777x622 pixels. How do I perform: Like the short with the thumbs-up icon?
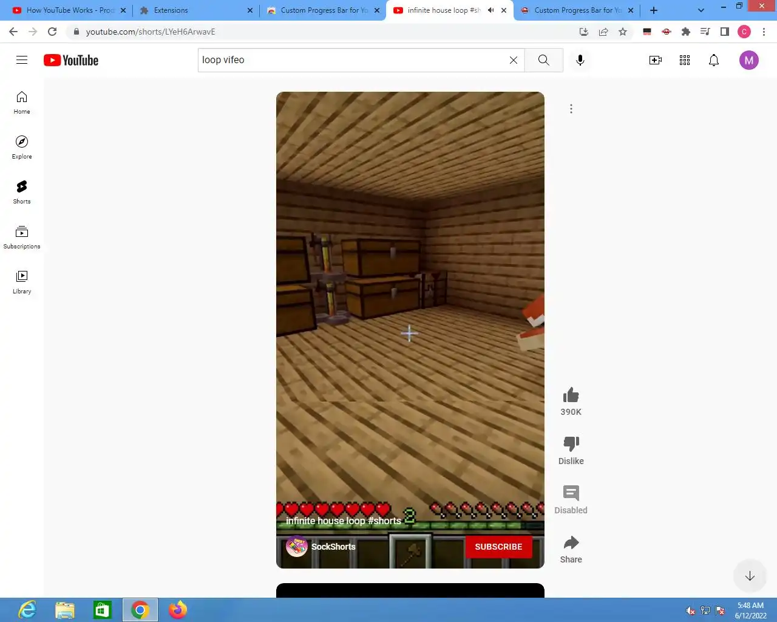point(571,395)
